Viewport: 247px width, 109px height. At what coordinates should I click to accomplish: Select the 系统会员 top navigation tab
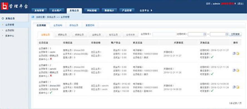tap(74, 11)
